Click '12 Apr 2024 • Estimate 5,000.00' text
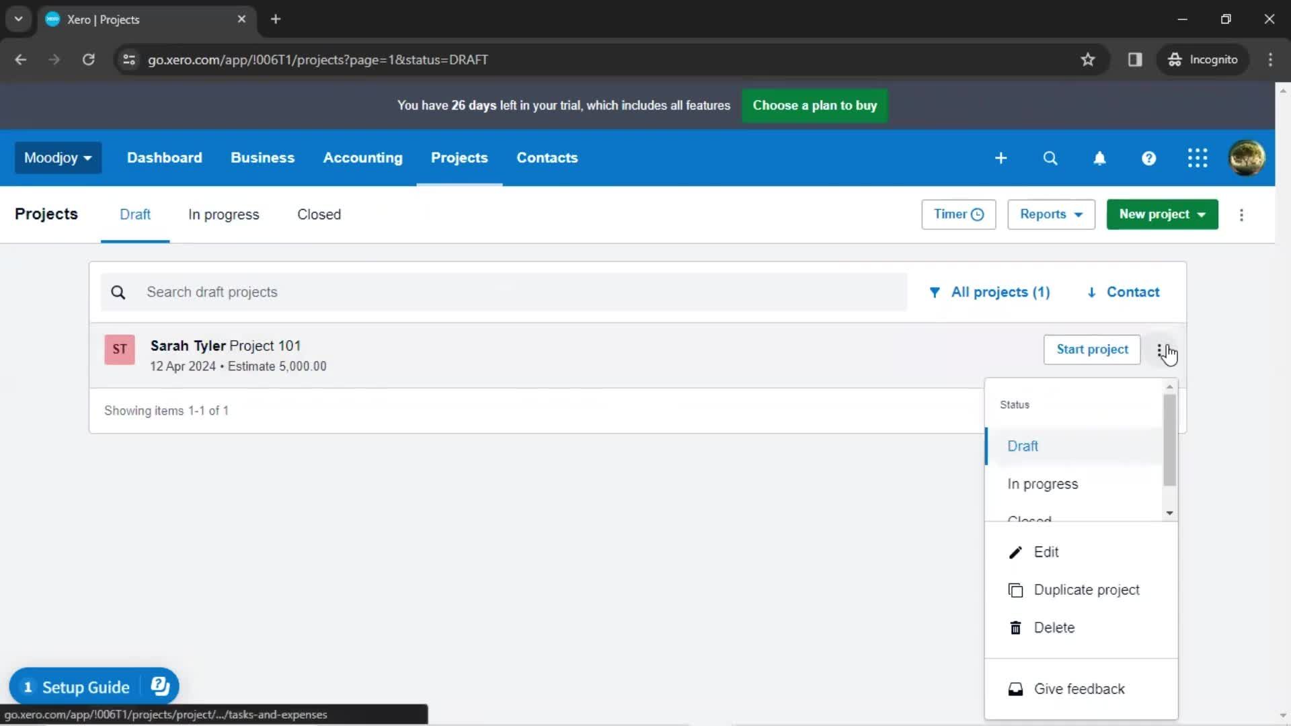 point(238,366)
